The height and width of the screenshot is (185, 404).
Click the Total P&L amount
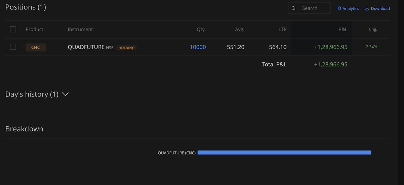(331, 64)
